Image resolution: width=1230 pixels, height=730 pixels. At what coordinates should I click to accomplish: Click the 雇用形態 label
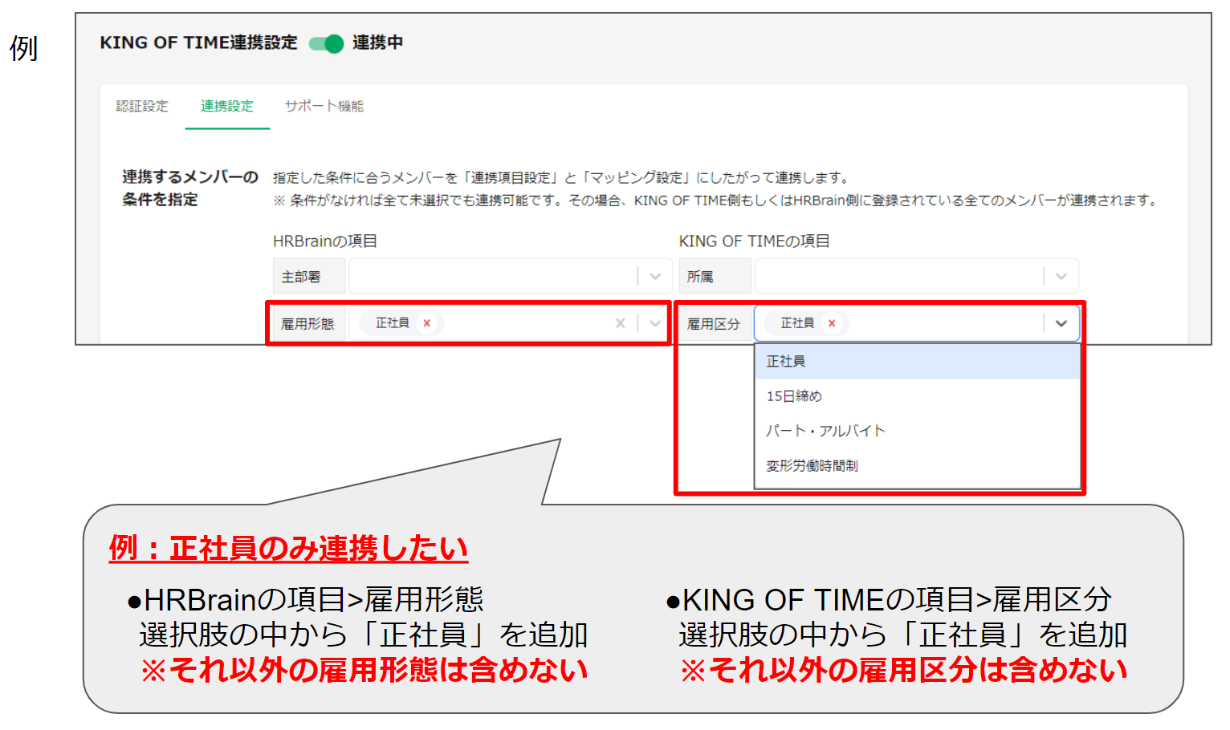click(x=307, y=324)
